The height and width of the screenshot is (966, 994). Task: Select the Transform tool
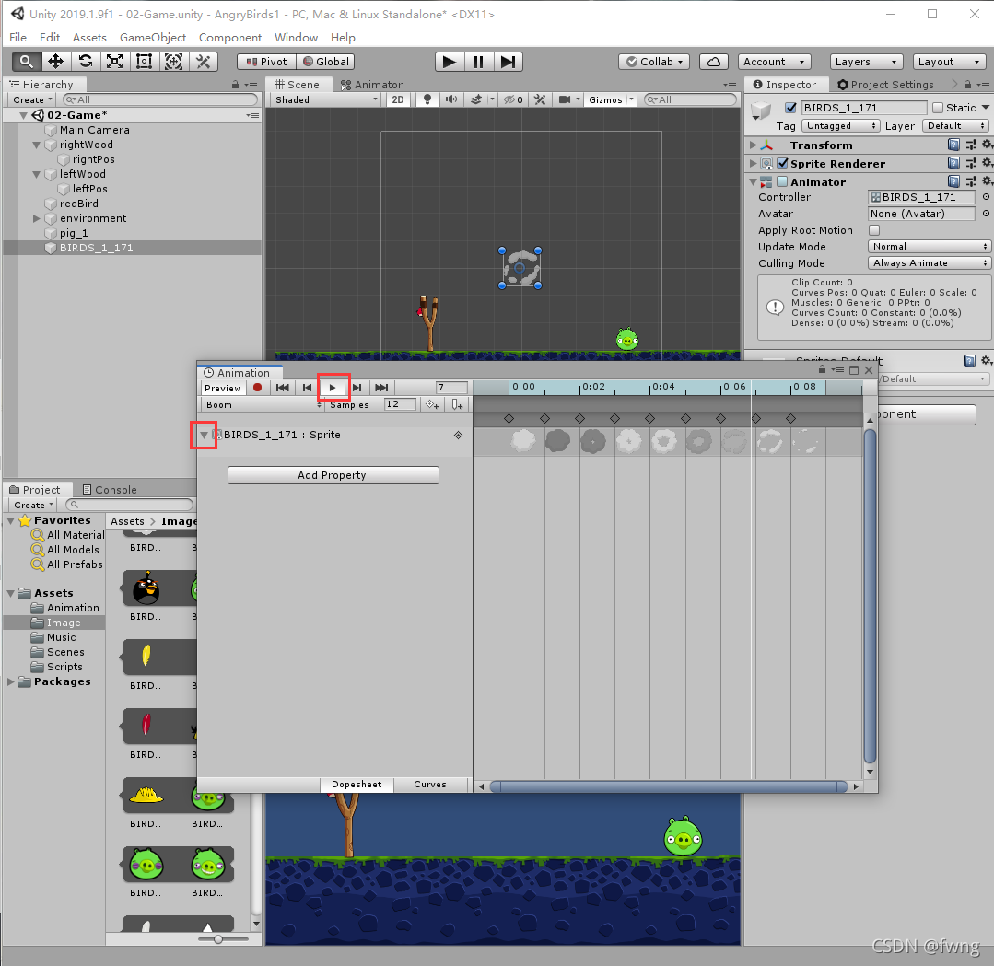point(174,62)
